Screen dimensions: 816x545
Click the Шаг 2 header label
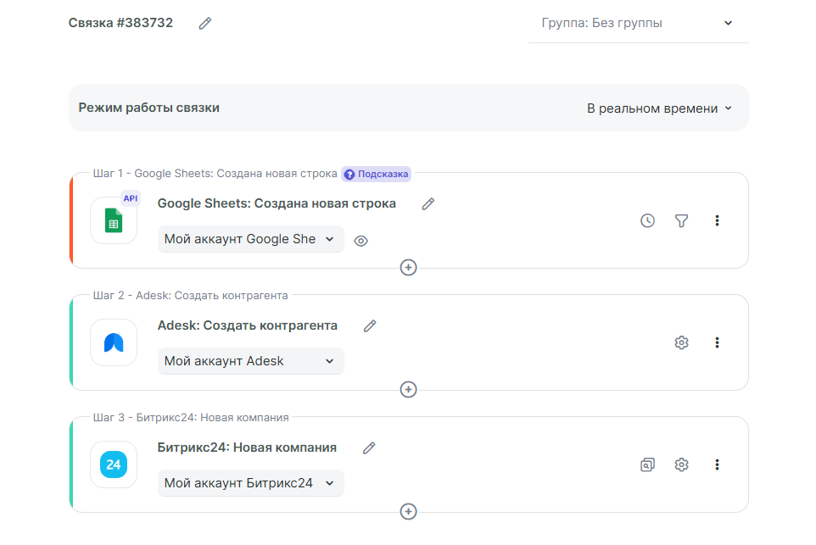(x=191, y=295)
